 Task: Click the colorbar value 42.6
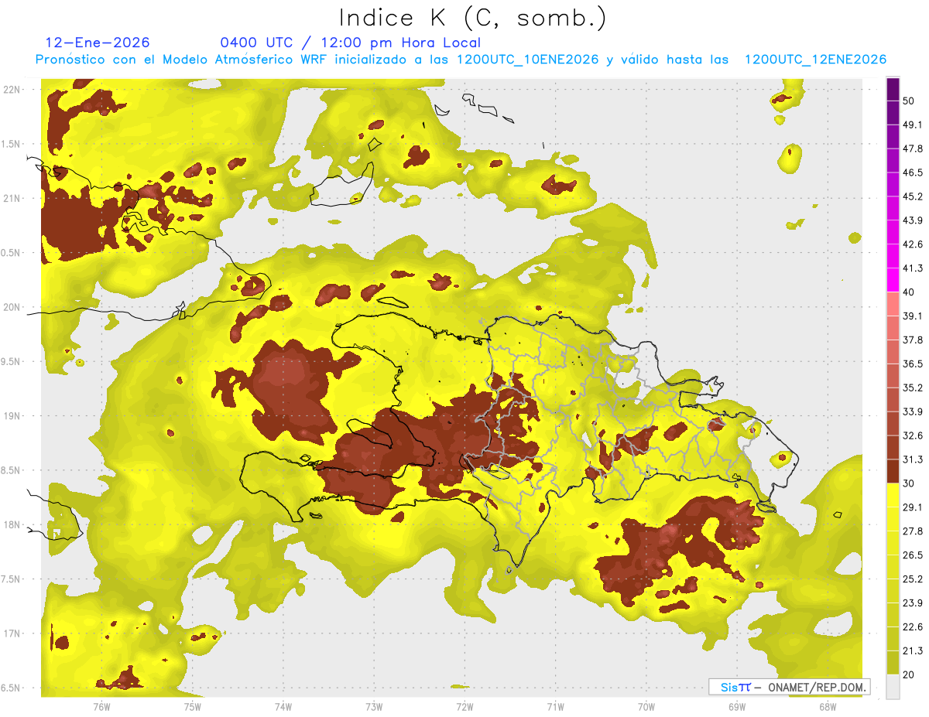[912, 244]
